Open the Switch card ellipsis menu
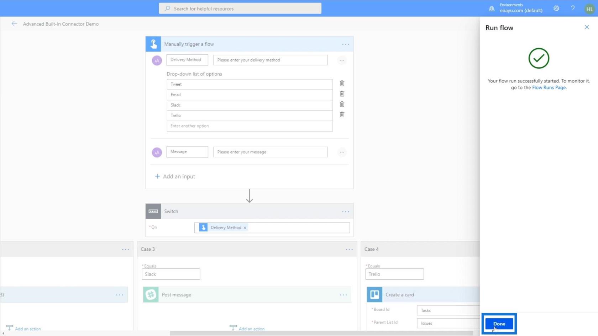The width and height of the screenshot is (598, 336). tap(345, 212)
